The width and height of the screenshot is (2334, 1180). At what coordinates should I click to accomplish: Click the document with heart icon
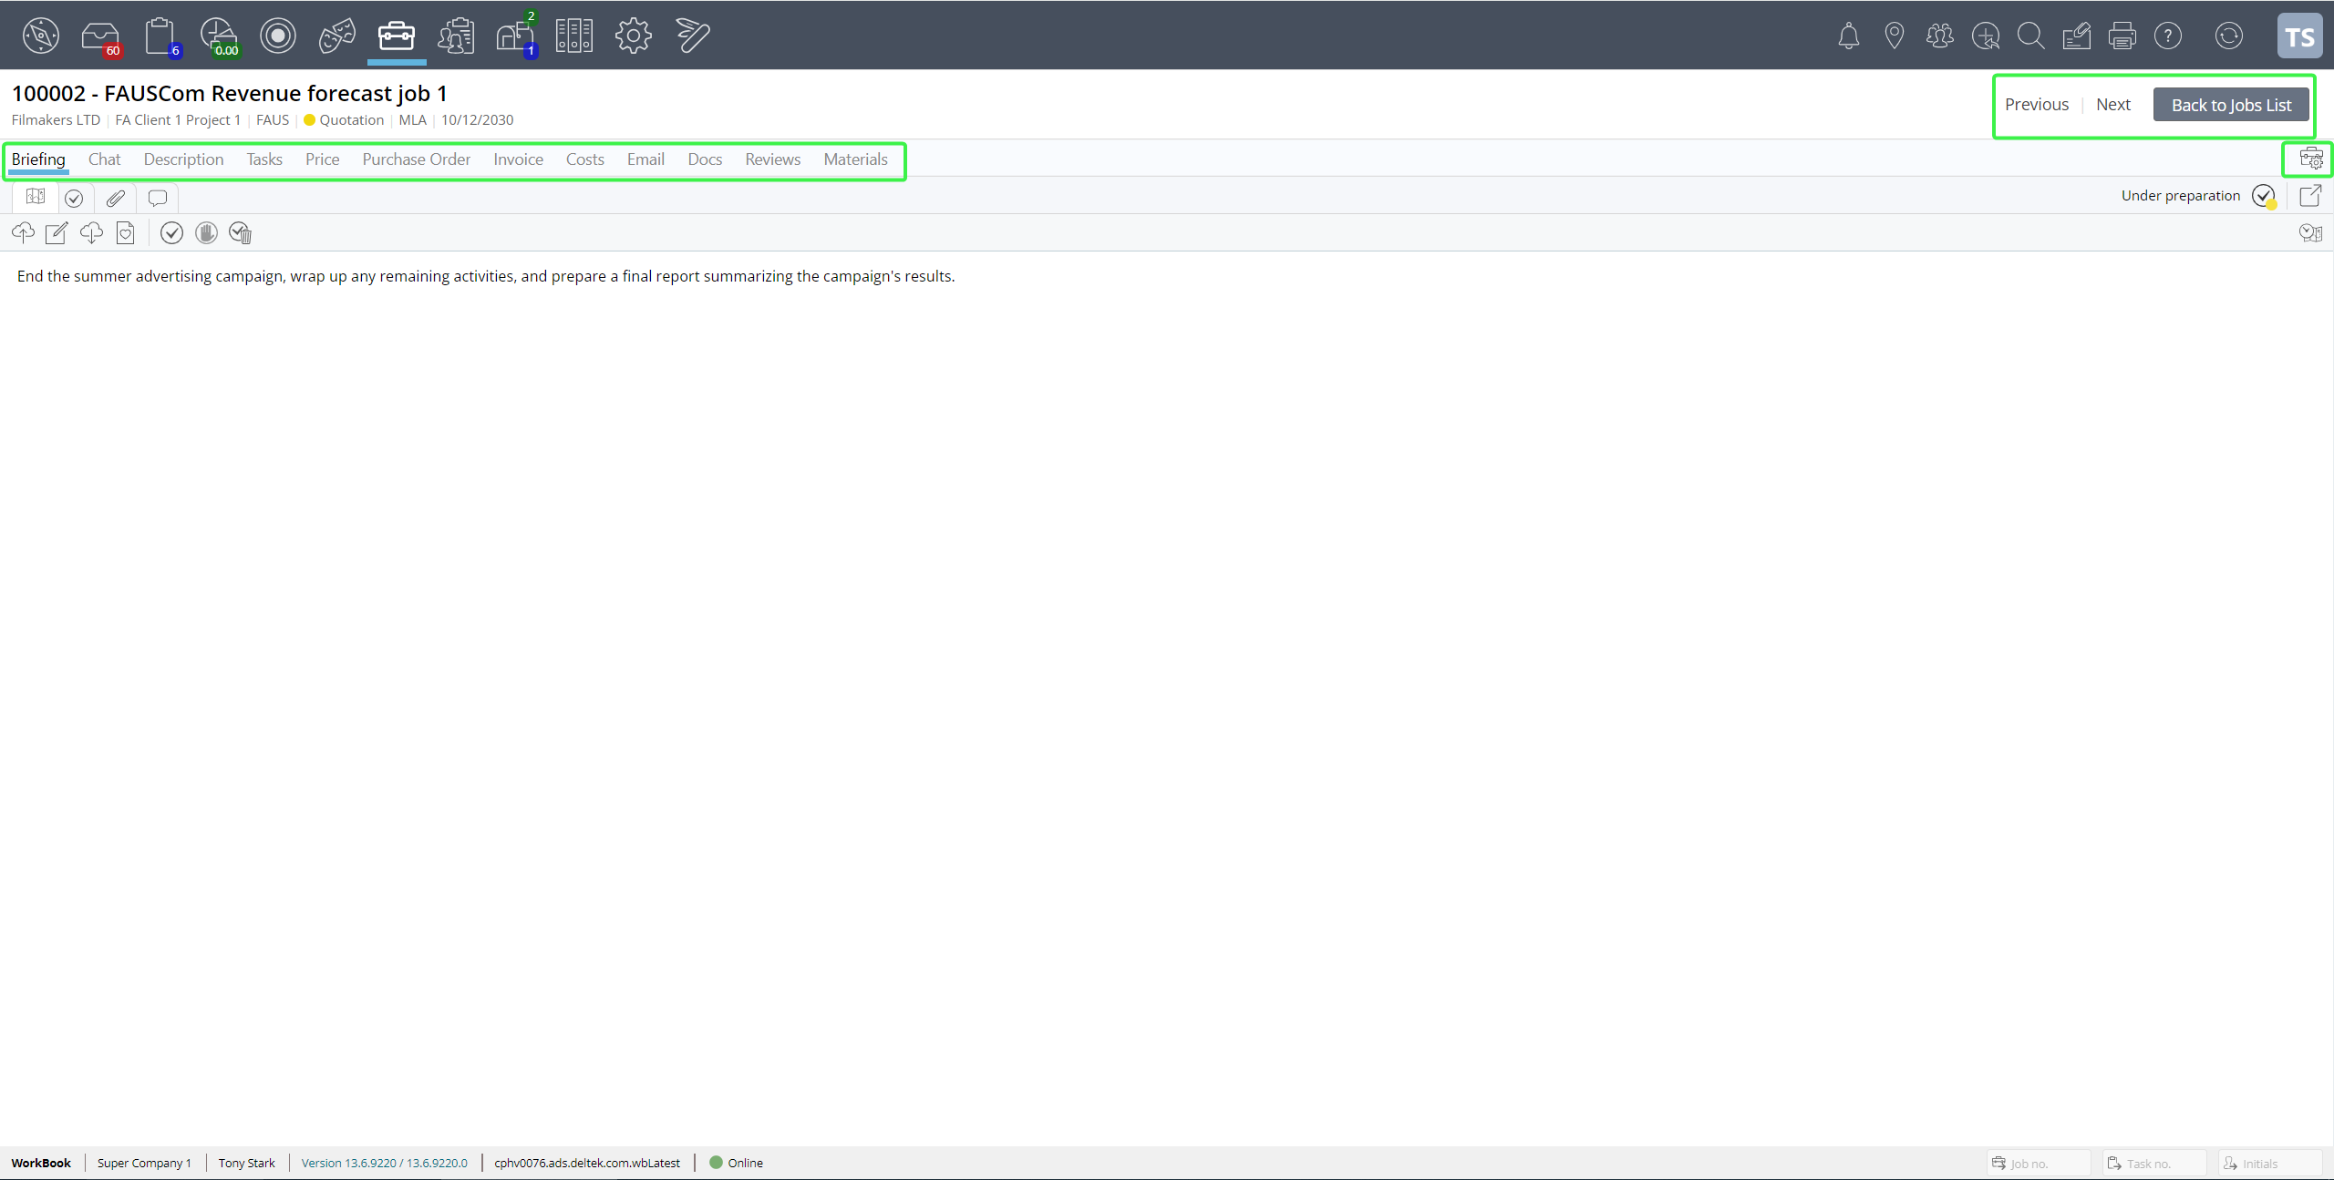[126, 233]
